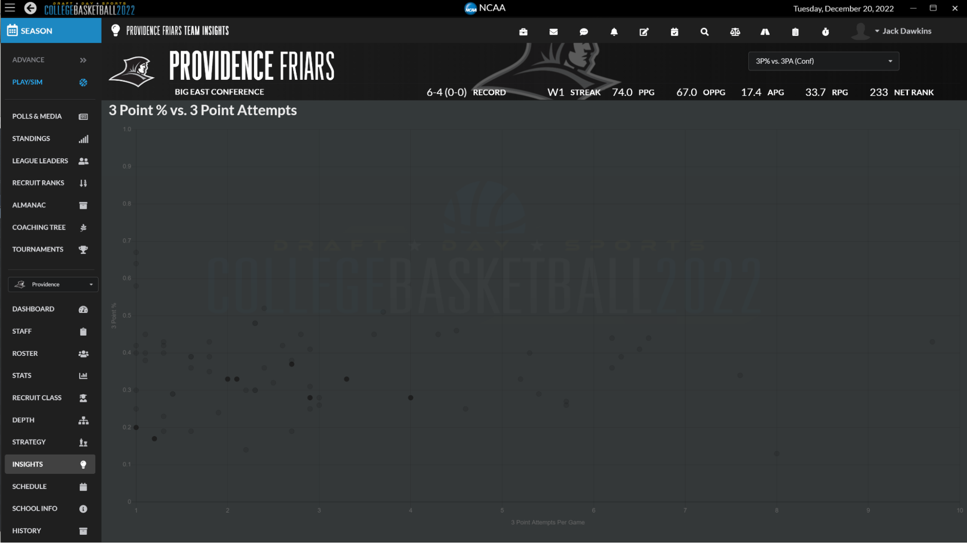Go to League Leaders
Screen dimensions: 967x543
coord(50,161)
